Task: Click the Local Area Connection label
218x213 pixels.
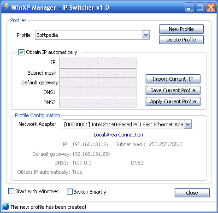Action: point(118,135)
